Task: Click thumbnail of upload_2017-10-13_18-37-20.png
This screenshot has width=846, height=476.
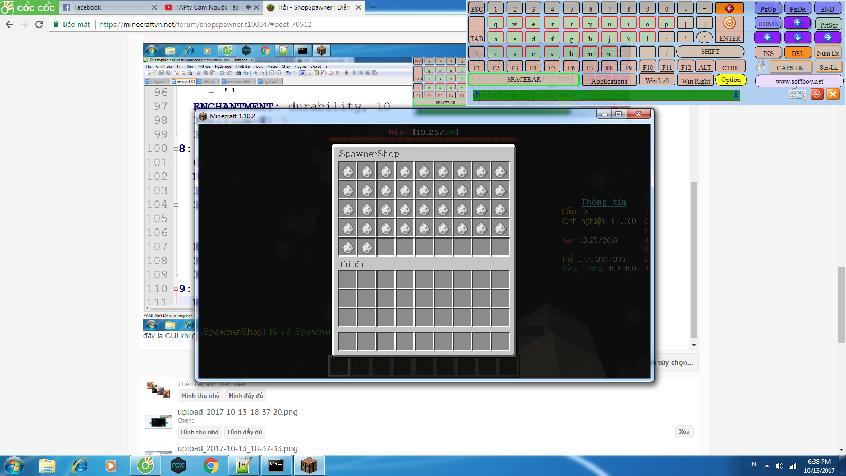Action: pyautogui.click(x=159, y=422)
